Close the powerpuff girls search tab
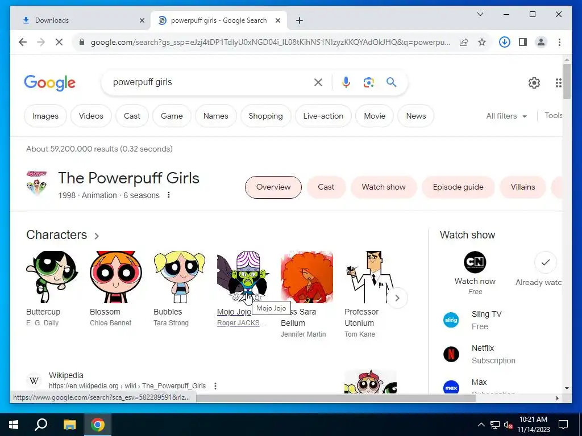Image resolution: width=582 pixels, height=436 pixels. pyautogui.click(x=277, y=20)
